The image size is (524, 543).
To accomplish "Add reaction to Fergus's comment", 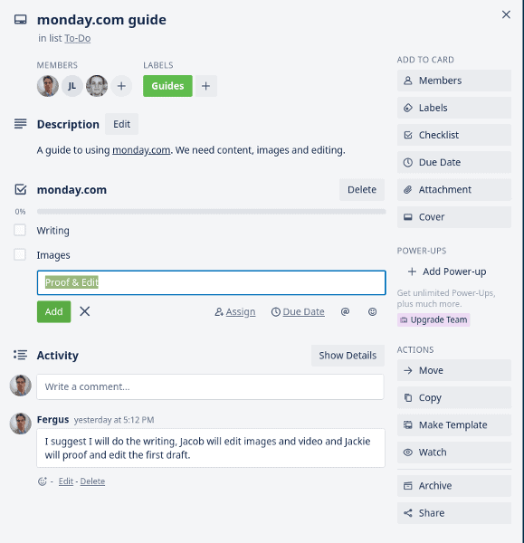I will pyautogui.click(x=43, y=481).
